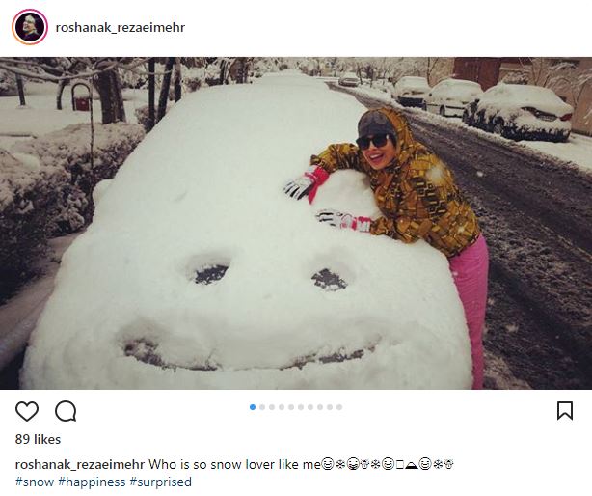Open the #happiness hashtag
The width and height of the screenshot is (592, 496).
point(92,482)
